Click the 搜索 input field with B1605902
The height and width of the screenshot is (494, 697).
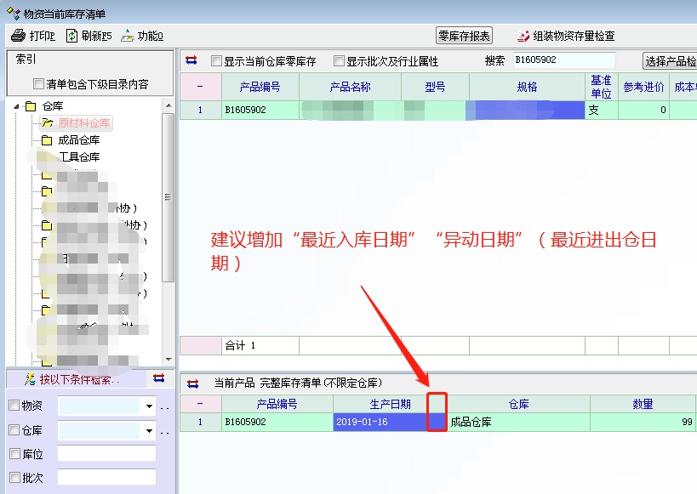563,60
